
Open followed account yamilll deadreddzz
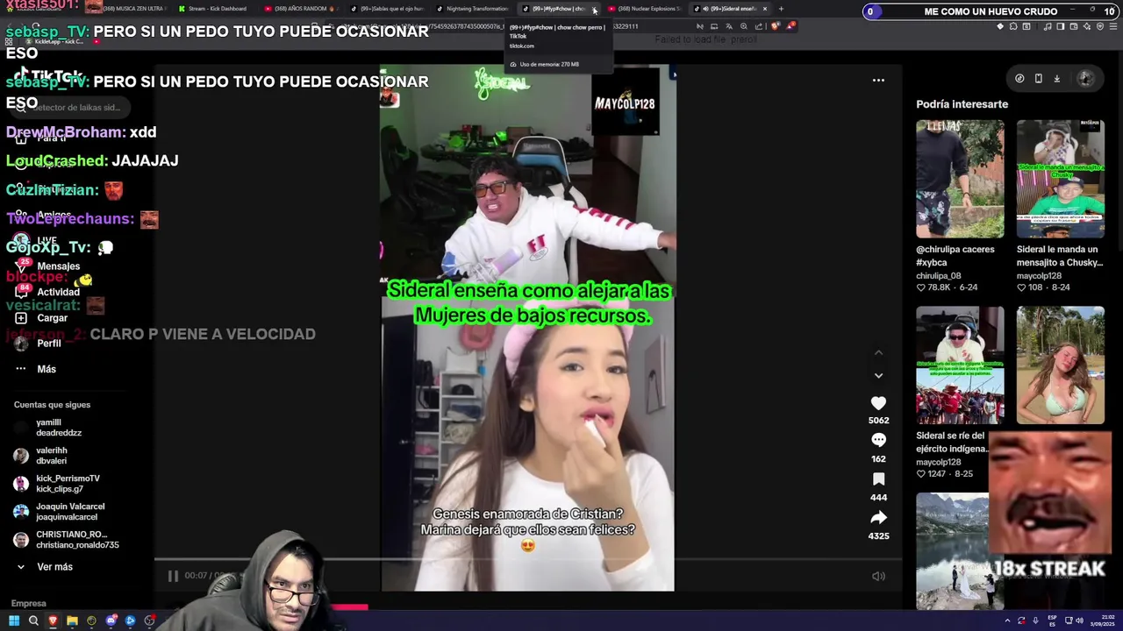pos(58,428)
